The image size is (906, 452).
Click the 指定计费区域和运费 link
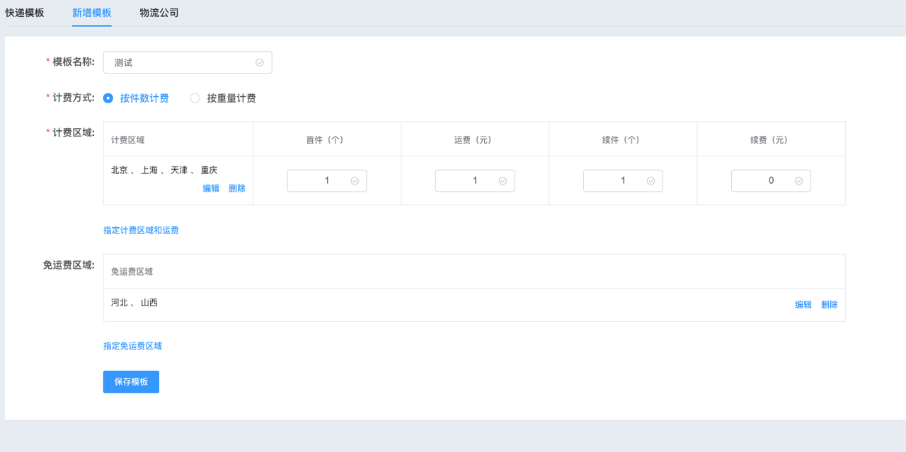coord(141,231)
